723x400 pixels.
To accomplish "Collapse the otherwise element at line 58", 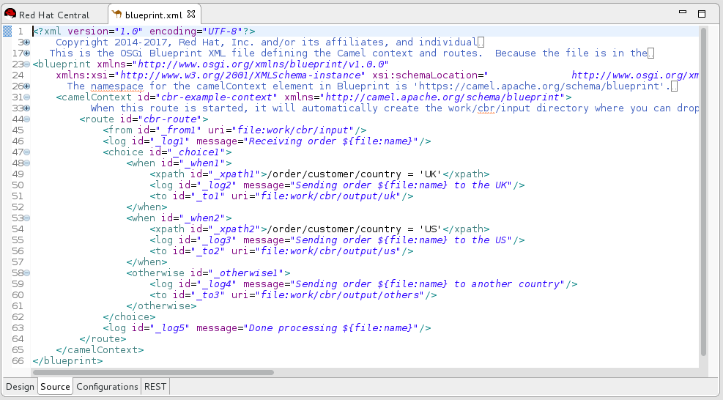I will tap(27, 273).
